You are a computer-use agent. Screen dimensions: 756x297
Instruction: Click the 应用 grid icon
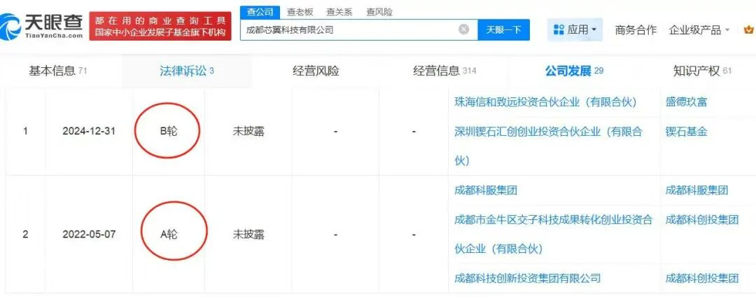(x=559, y=30)
